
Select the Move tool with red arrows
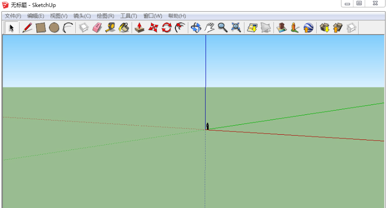coord(153,27)
